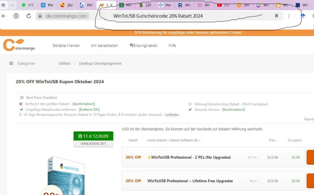
Task: Open the Am beliebtesten menu
Action: (105, 45)
